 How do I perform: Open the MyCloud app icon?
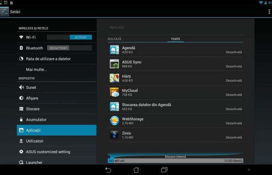click(x=115, y=92)
